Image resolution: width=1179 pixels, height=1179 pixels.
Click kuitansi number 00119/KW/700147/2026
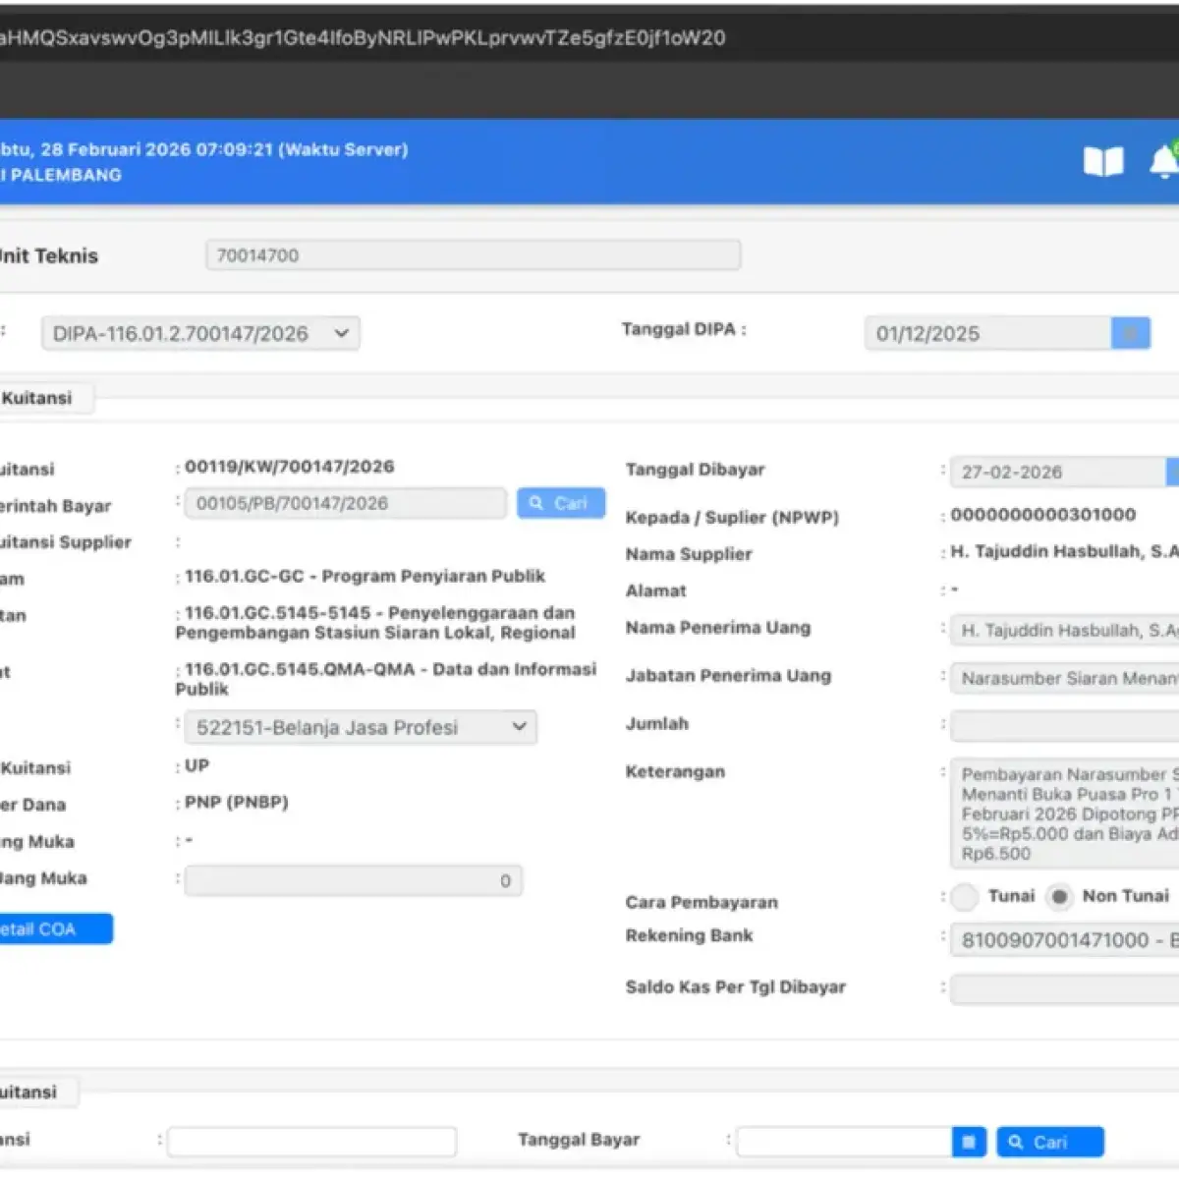point(290,467)
